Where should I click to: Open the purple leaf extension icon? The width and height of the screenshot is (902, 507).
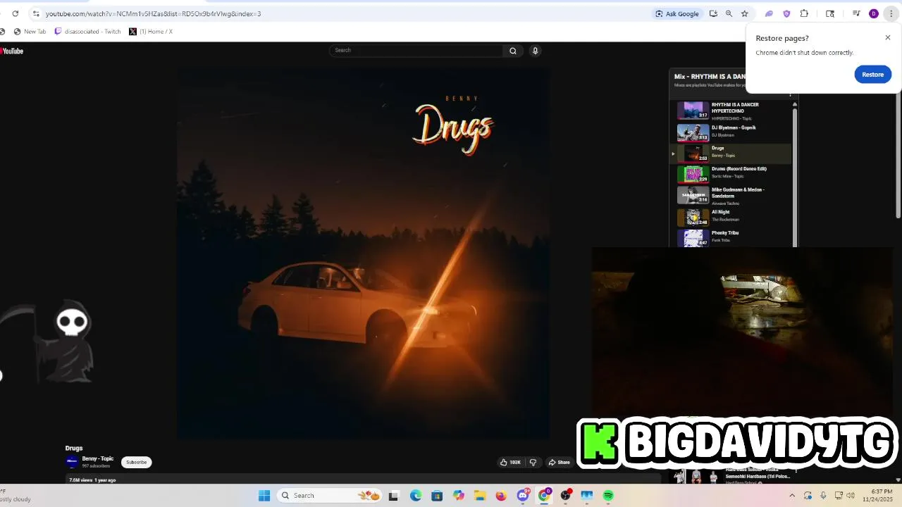[769, 13]
